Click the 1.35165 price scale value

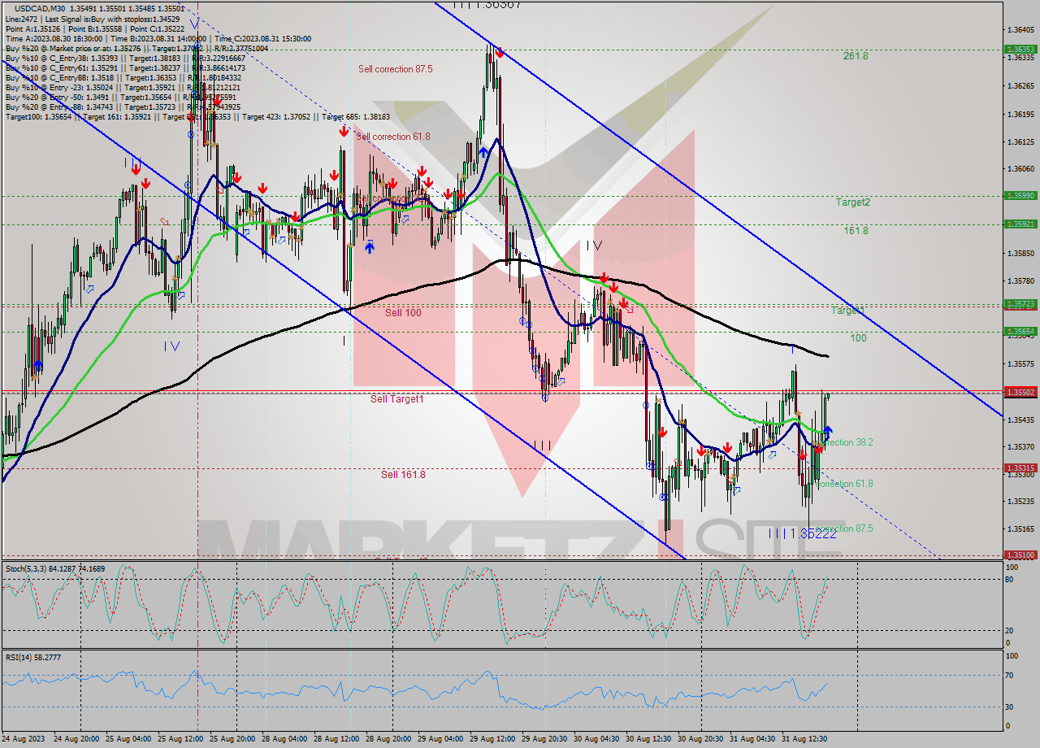[1020, 529]
